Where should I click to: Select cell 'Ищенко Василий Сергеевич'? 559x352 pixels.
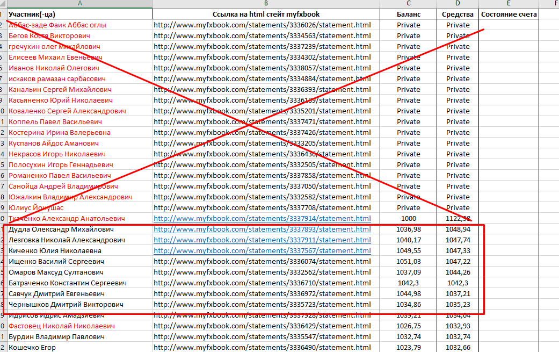(x=79, y=261)
